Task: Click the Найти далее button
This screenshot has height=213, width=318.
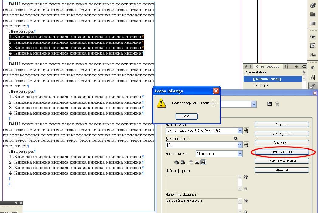Action: tap(282, 134)
